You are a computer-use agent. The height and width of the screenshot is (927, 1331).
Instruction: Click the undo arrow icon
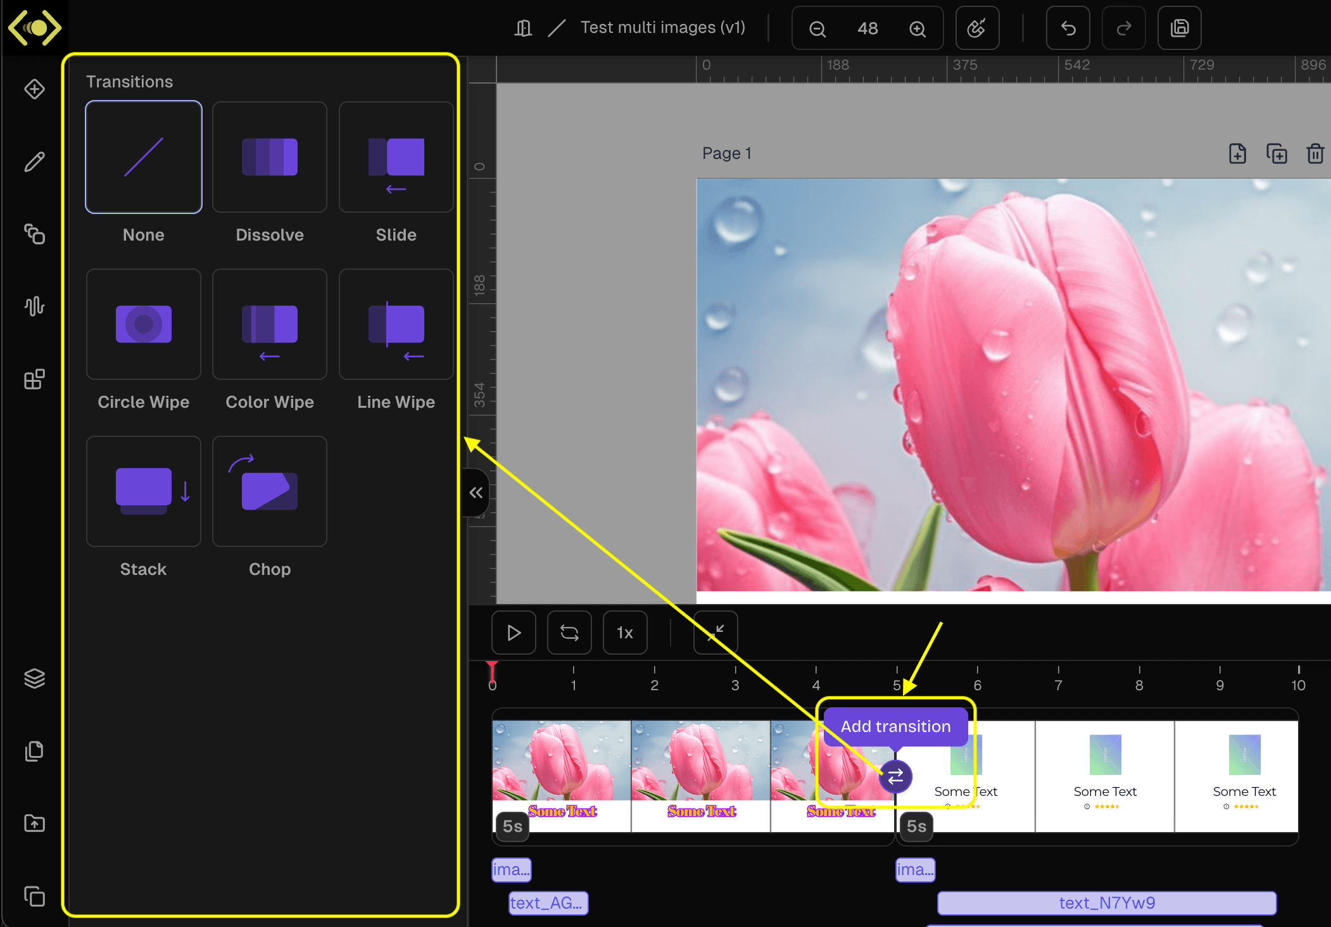coord(1068,28)
